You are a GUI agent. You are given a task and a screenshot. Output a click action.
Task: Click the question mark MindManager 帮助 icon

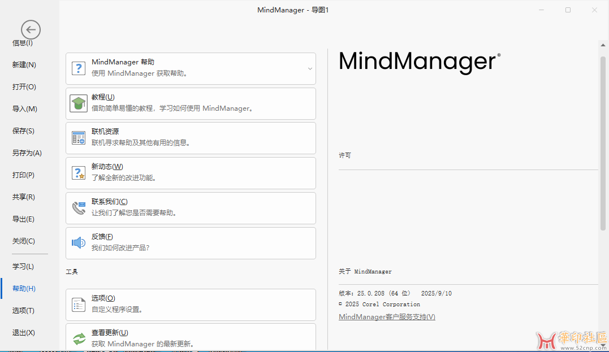pos(79,67)
